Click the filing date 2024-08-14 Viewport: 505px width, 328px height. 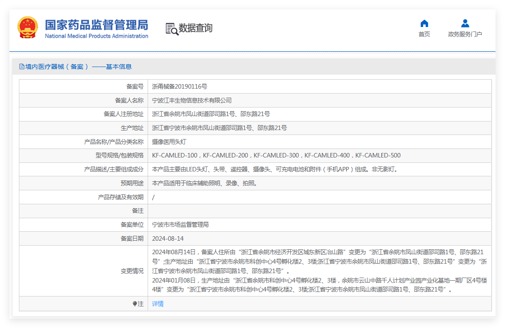click(x=168, y=238)
